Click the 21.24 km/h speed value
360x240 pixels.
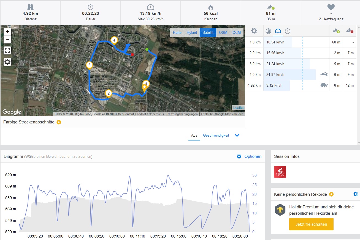tap(275, 64)
